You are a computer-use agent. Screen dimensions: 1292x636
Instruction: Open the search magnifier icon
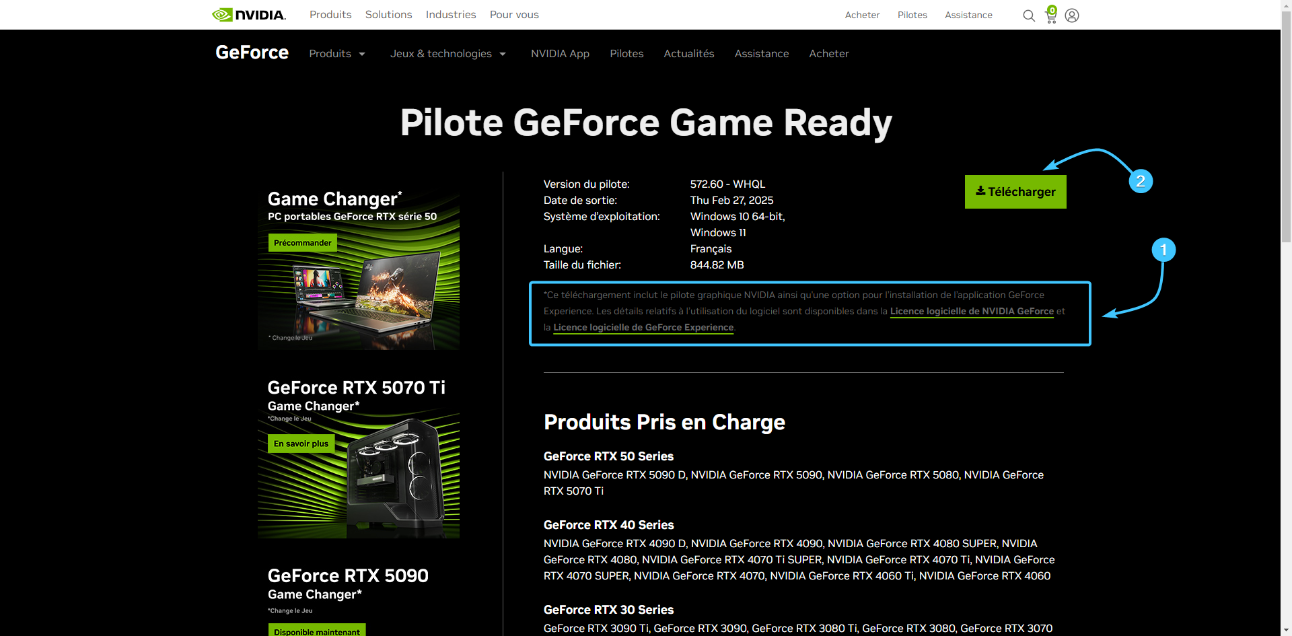pyautogui.click(x=1029, y=15)
